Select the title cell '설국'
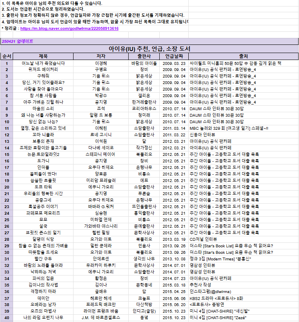 coord(43,227)
